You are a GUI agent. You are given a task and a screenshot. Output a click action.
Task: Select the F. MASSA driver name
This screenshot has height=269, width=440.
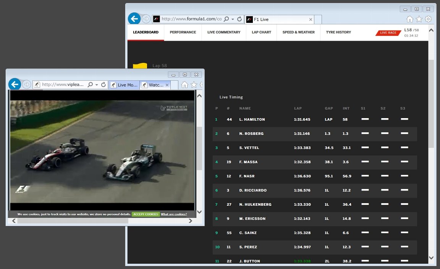248,162
